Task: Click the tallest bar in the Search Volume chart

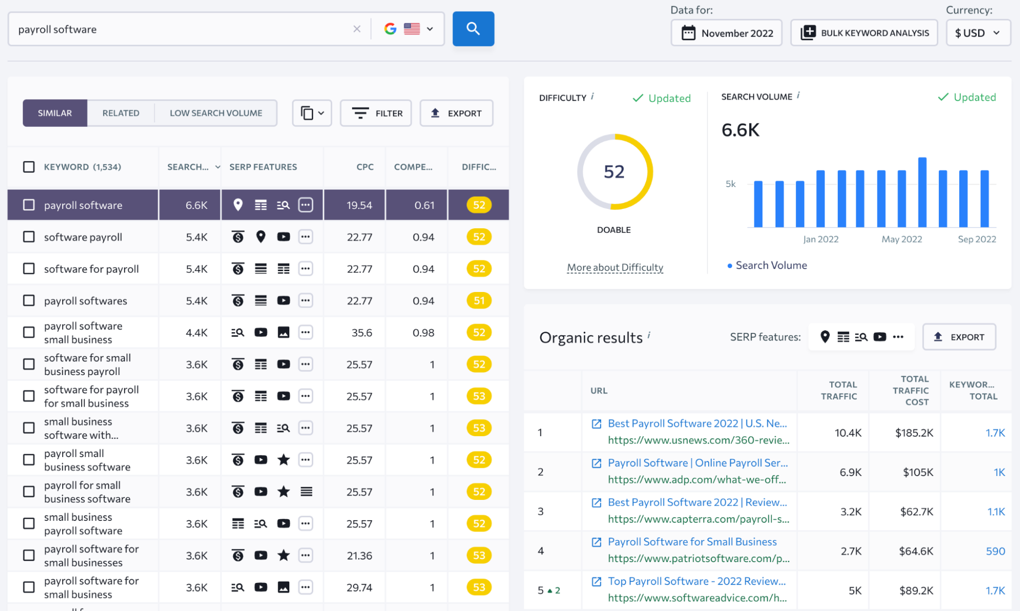Action: [x=922, y=192]
